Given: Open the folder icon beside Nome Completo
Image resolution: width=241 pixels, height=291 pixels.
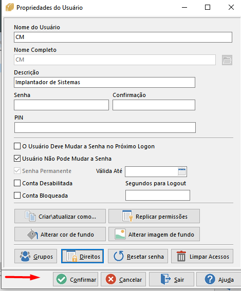Looking at the screenshot, I should pos(227,60).
